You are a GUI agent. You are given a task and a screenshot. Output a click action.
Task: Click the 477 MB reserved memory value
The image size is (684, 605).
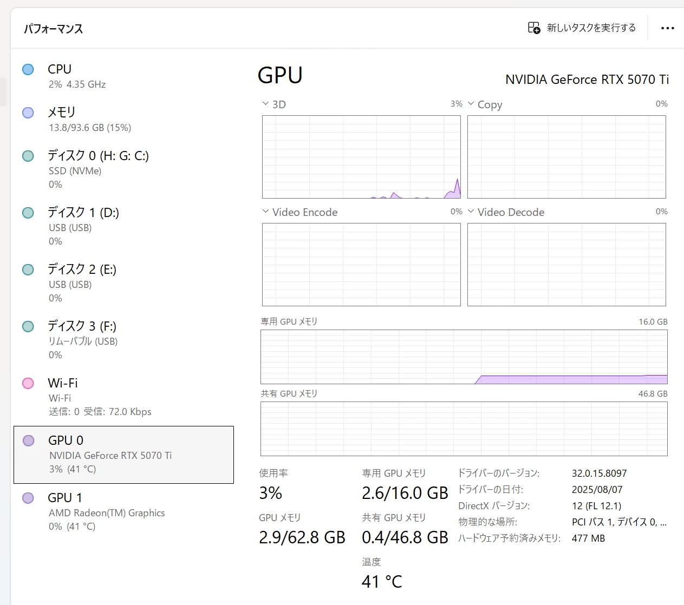click(589, 538)
